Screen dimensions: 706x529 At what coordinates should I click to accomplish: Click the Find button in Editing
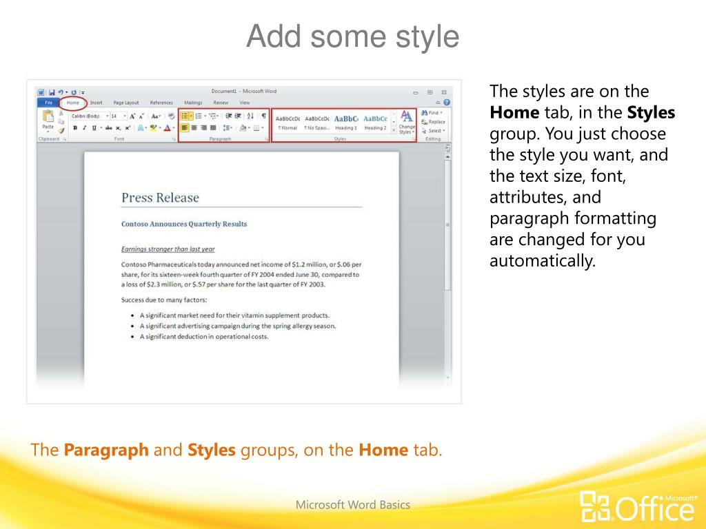(x=432, y=112)
